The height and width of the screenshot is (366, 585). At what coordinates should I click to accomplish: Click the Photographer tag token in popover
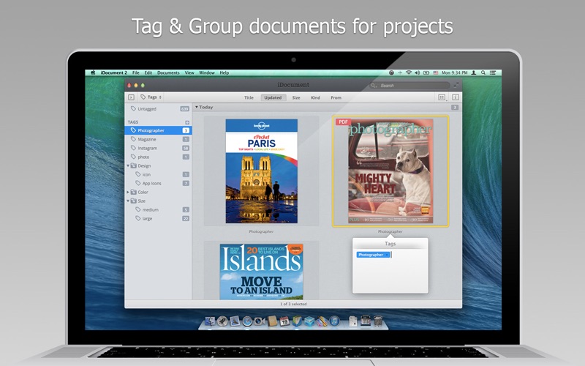click(371, 255)
